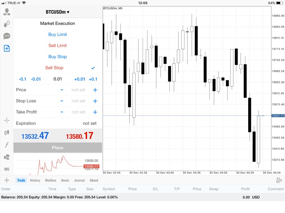285x213 pixels.
Task: Open the BTCUSDm symbol dropdown
Action: 57,12
